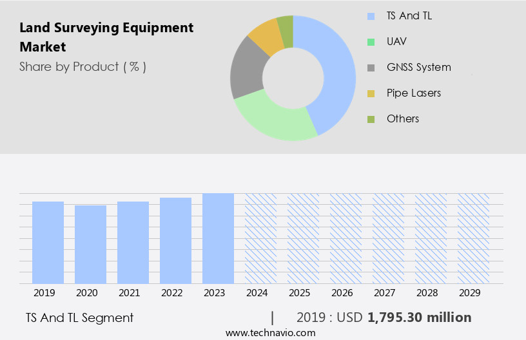Viewport: 526px width, 340px height.
Task: Click the green UAV legend swatch
Action: tap(371, 42)
